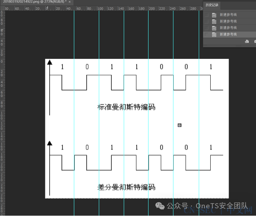256x216 pixels.
Task: Click the camera snapshot icon in History panel
Action: point(255,41)
